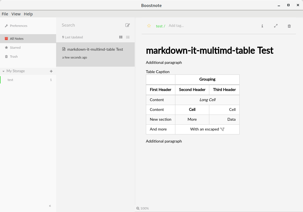The width and height of the screenshot is (303, 212).
Task: Open Preferences with the wrench icon
Action: point(6,26)
